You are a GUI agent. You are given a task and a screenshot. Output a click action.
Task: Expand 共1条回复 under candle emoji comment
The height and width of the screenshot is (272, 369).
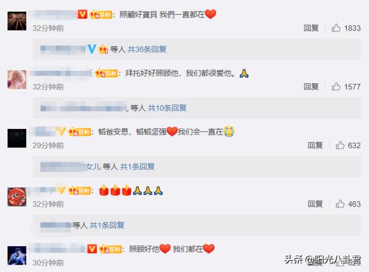(107, 226)
